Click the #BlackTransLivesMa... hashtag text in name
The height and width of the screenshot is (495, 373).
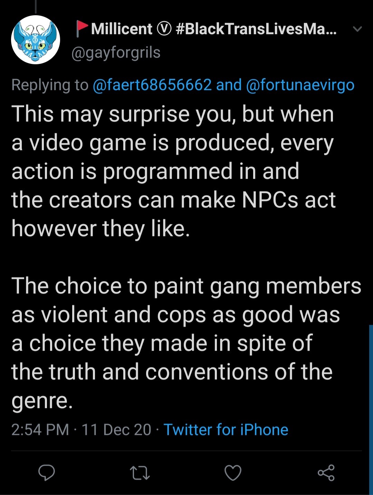click(256, 29)
